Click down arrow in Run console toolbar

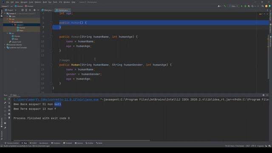9,103
